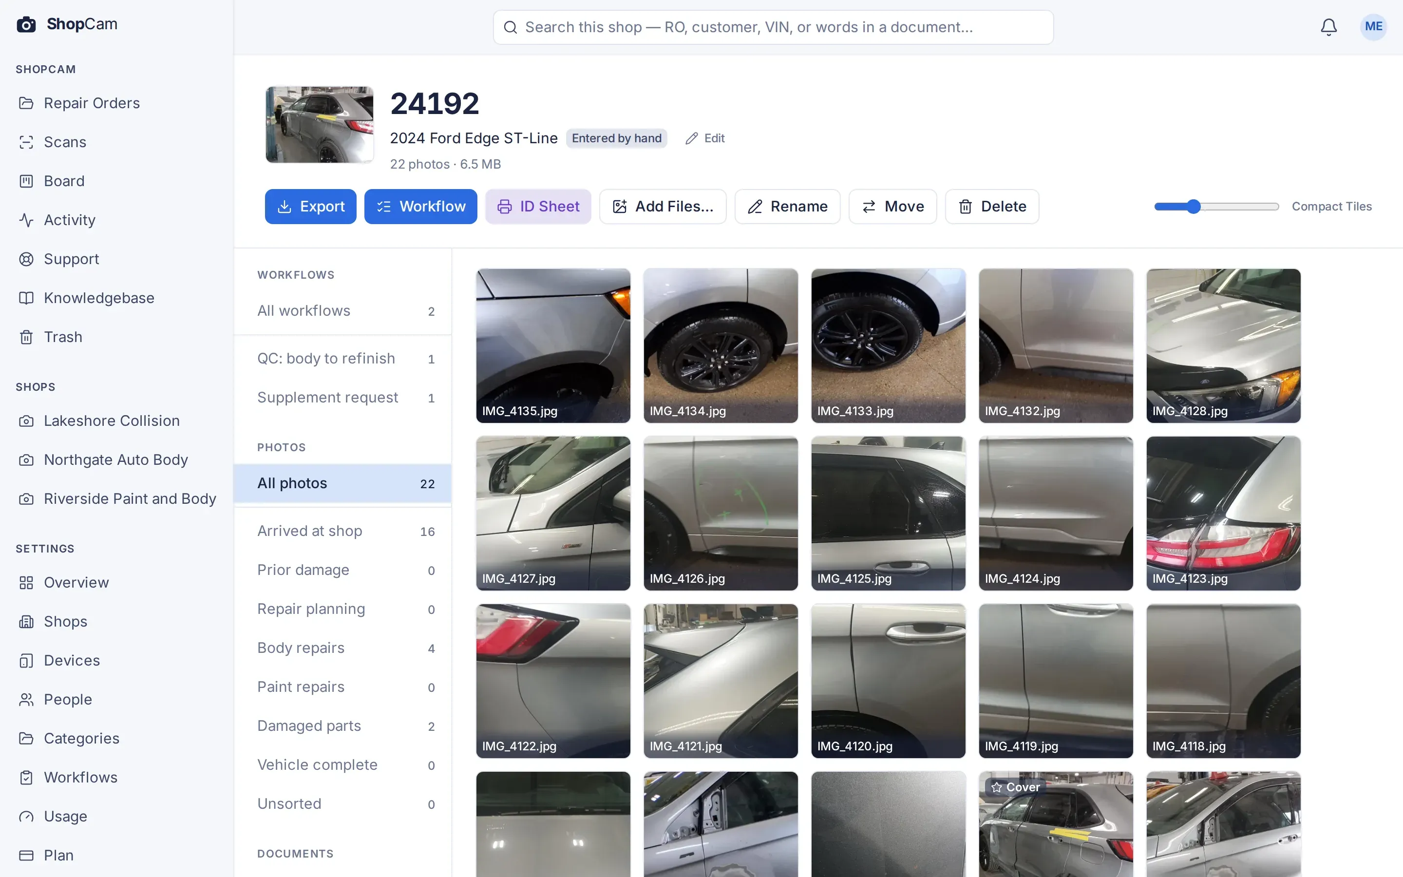Select the Supplement request workflow

click(x=342, y=397)
